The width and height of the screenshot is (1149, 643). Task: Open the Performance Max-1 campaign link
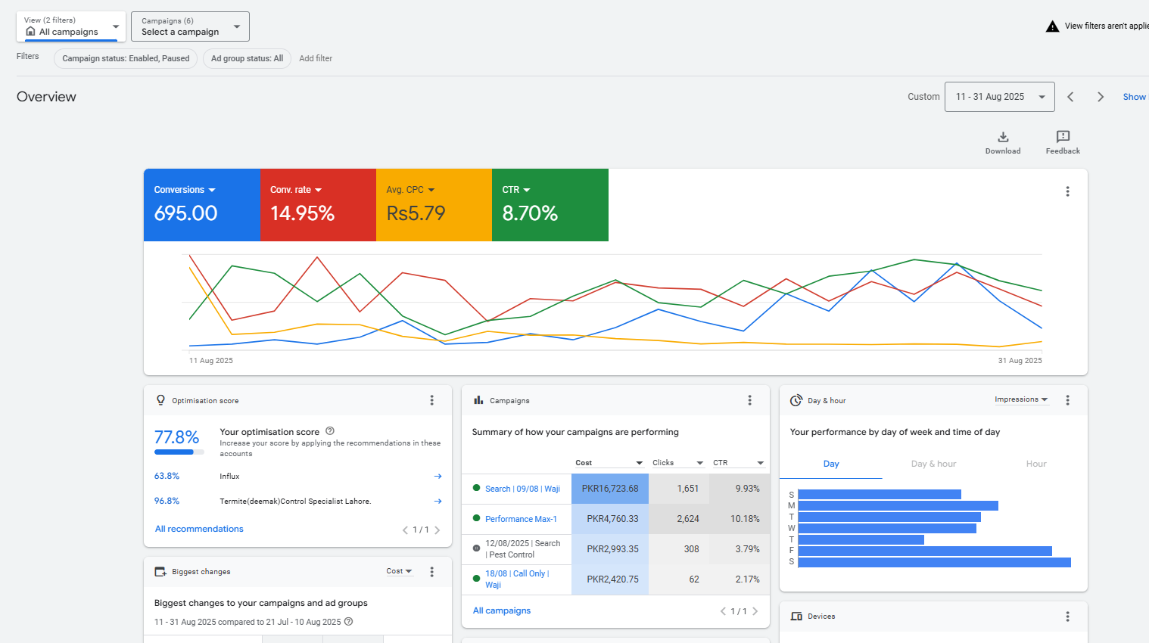tap(521, 519)
